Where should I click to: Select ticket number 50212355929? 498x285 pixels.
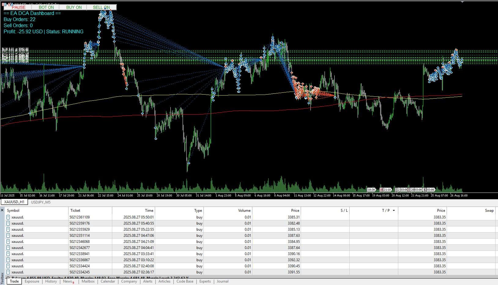(80, 229)
